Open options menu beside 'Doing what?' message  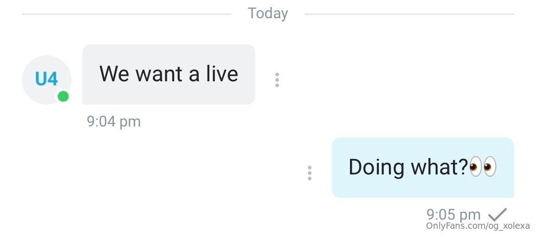[x=309, y=173]
